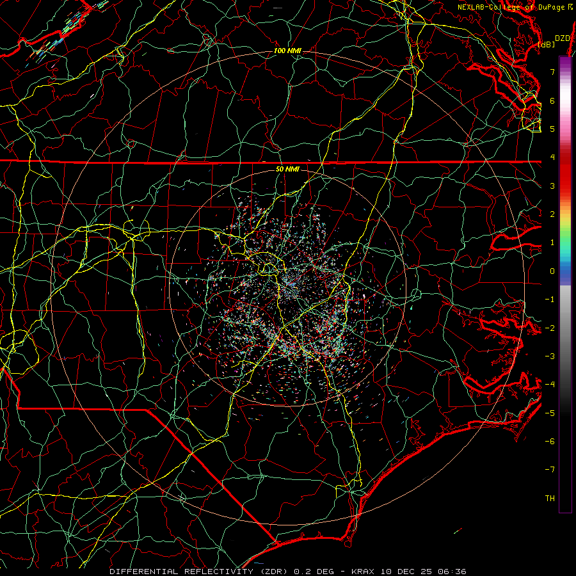Viewport: 576px width, 576px height.
Task: Click the '50 NMI' range ring label
Action: pos(287,169)
